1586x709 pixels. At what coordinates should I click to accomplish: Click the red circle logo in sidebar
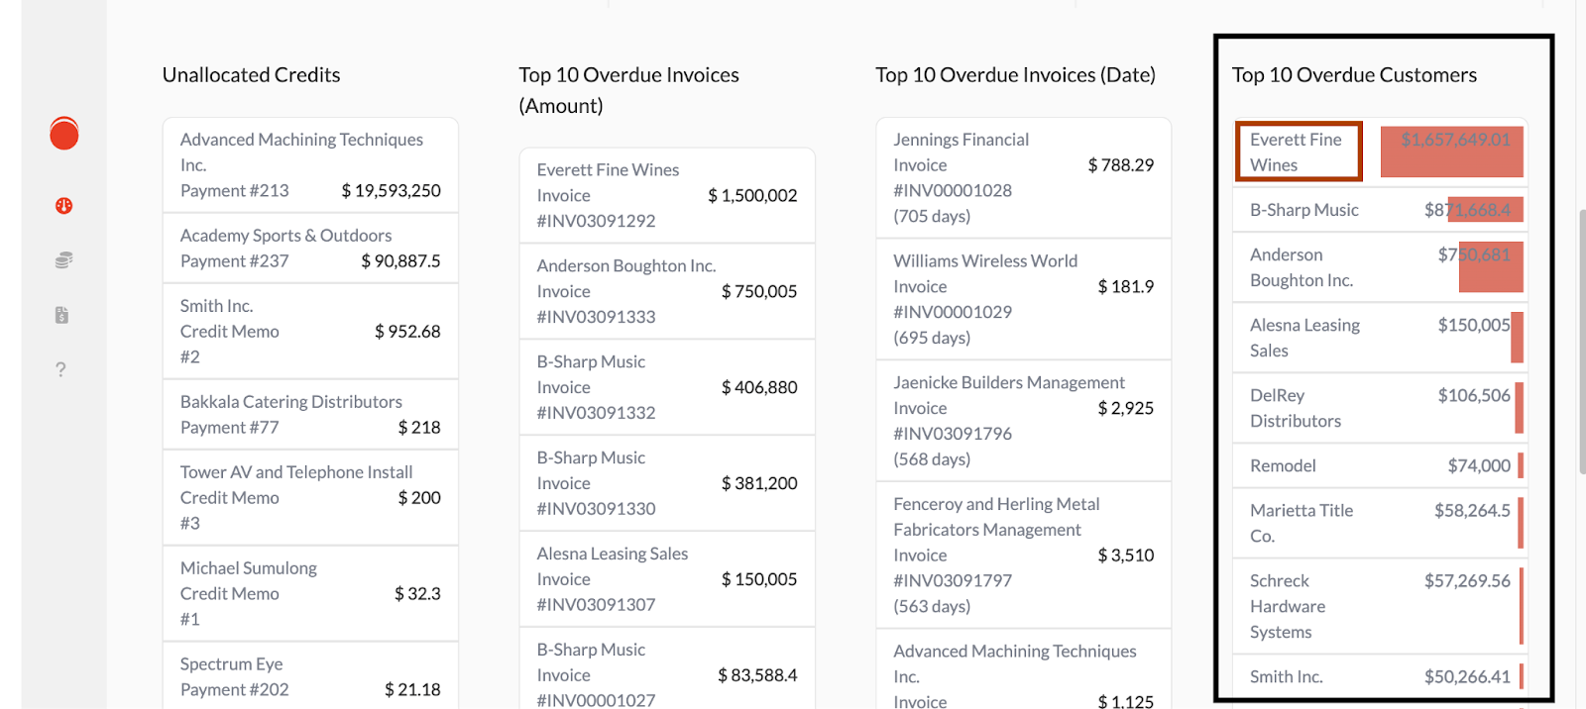[64, 133]
